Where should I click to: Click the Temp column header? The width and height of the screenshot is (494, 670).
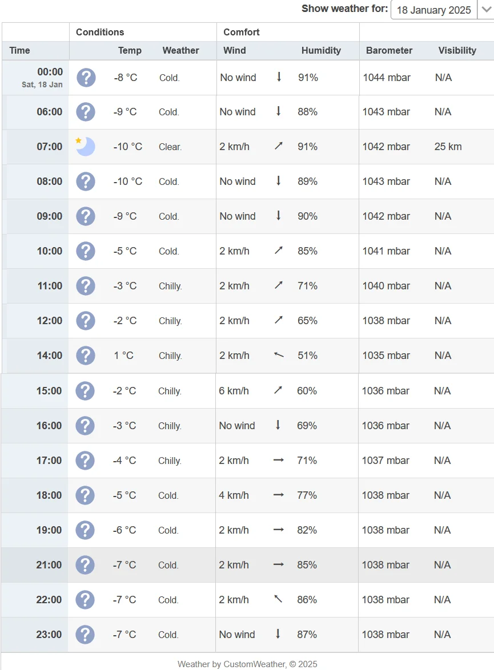coord(130,50)
